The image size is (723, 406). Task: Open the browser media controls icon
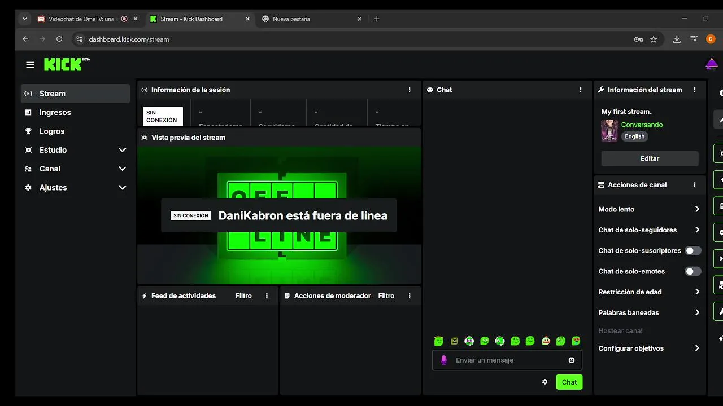tap(694, 39)
